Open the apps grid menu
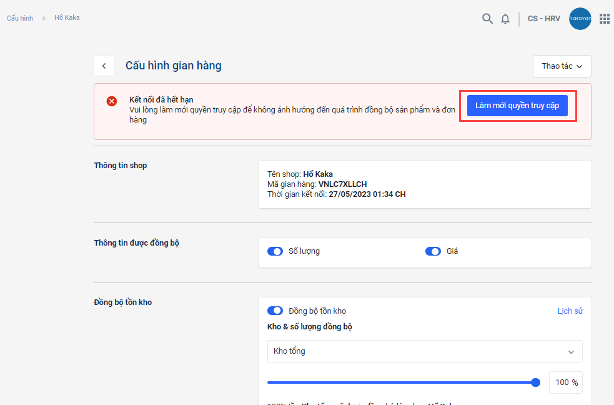Viewport: 614px width, 405px height. pos(604,19)
